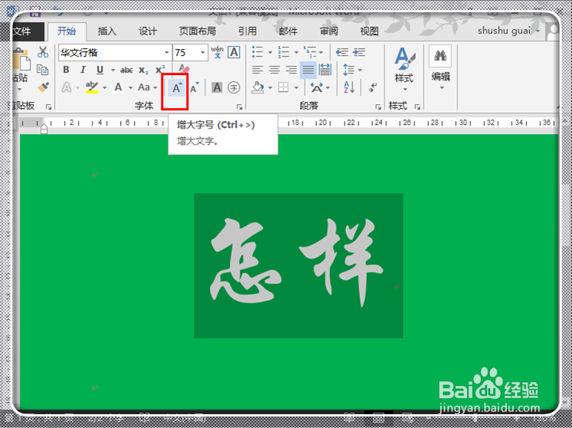
Task: Switch to 设计 tab
Action: pos(148,31)
